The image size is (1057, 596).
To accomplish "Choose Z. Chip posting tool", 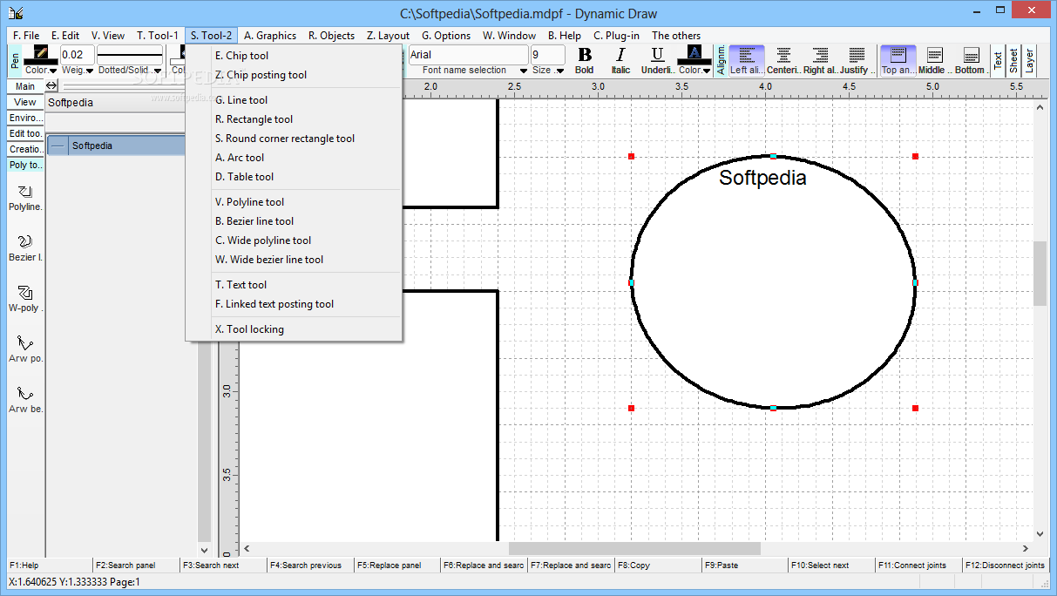I will [x=294, y=75].
